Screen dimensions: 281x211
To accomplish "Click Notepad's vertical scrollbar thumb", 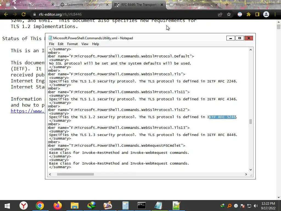I will (251, 121).
